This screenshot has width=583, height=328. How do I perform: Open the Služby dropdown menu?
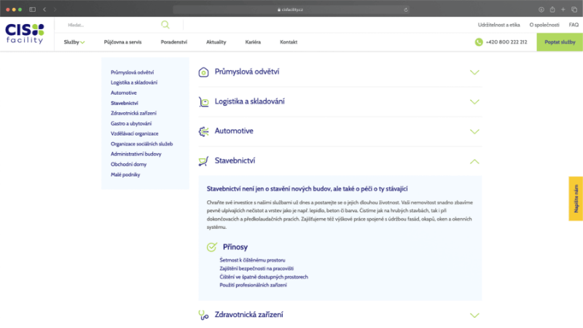(x=74, y=42)
